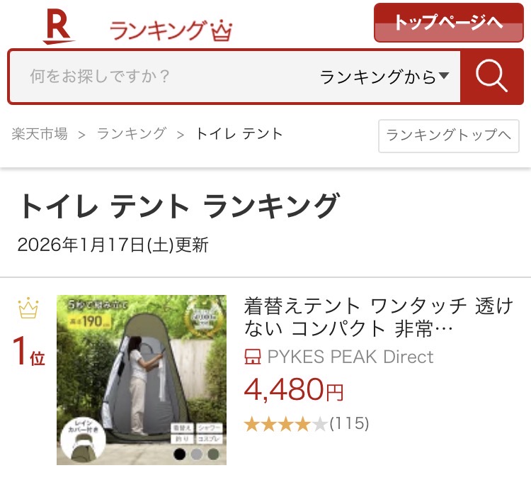This screenshot has height=485, width=531.
Task: Click the dropdown arrow next to ランキングから
Action: coord(444,76)
